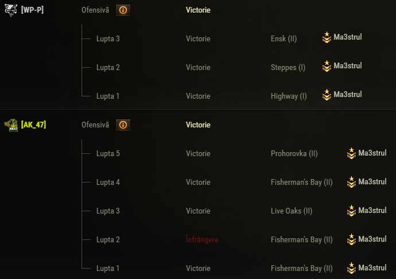Click the Live Oaks (II) map name

click(x=292, y=211)
